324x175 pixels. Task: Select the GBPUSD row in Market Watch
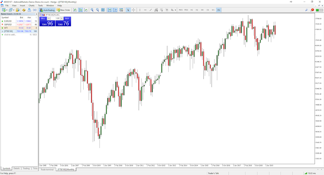(19, 24)
